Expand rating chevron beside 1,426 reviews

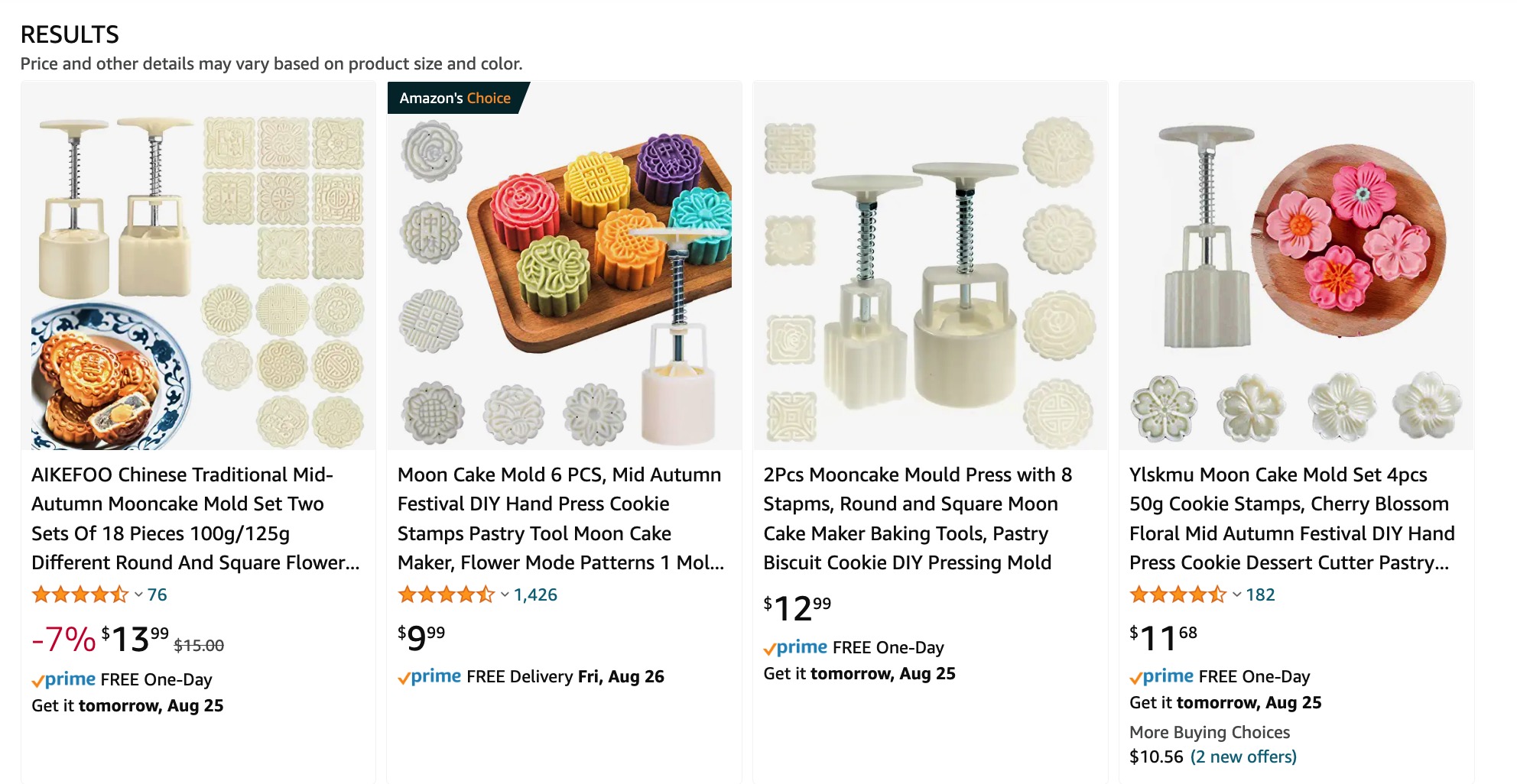[x=505, y=594]
